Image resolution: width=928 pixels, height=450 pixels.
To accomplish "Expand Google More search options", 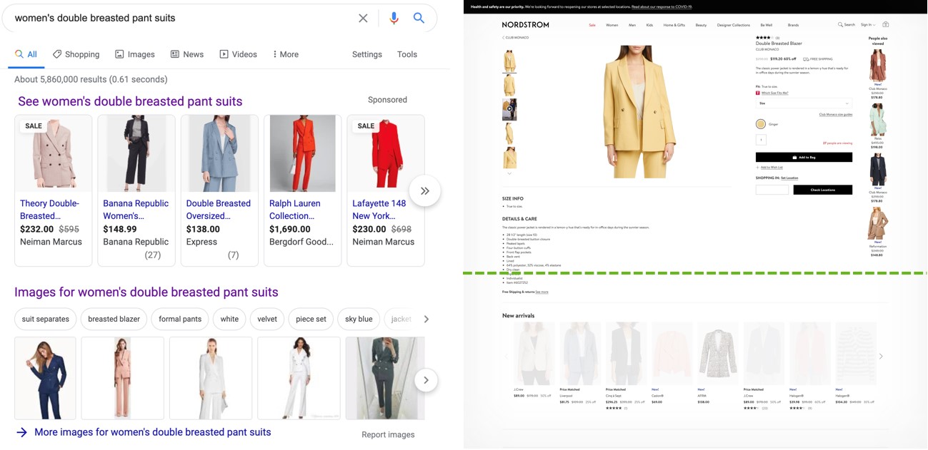I will (x=286, y=54).
